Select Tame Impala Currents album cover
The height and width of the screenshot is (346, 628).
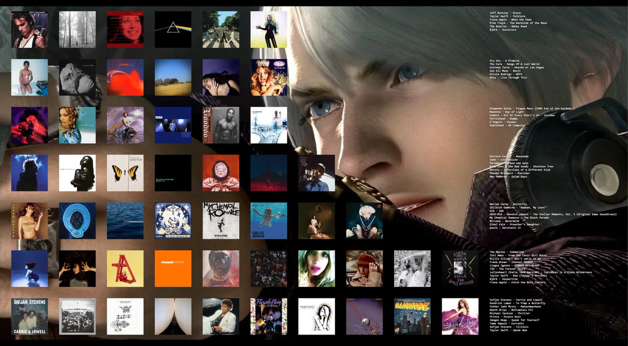pyautogui.click(x=364, y=317)
